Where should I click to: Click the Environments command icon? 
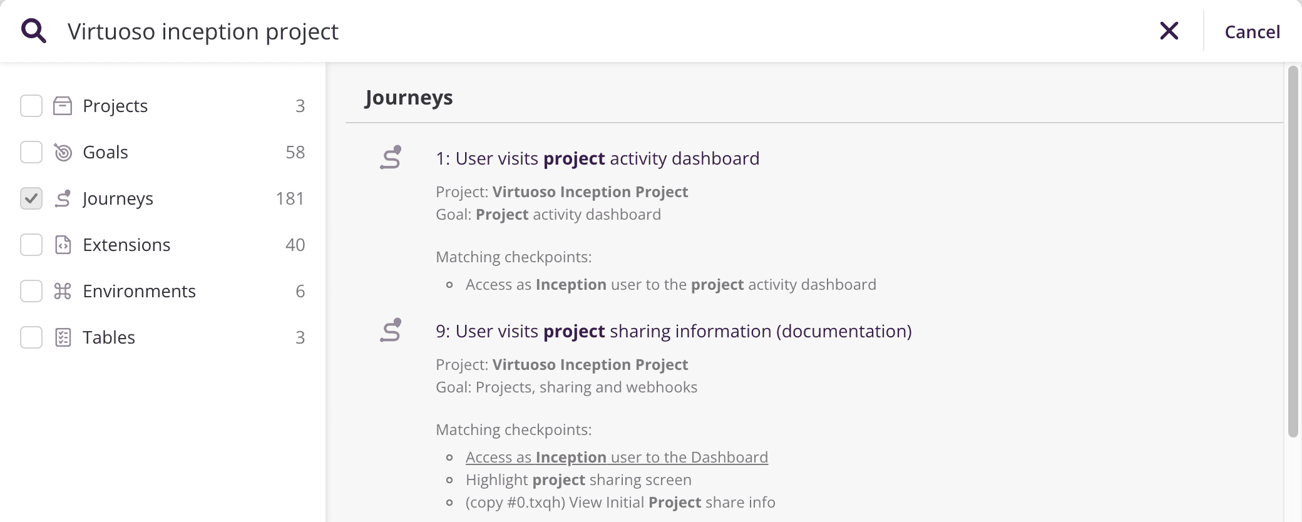point(63,291)
